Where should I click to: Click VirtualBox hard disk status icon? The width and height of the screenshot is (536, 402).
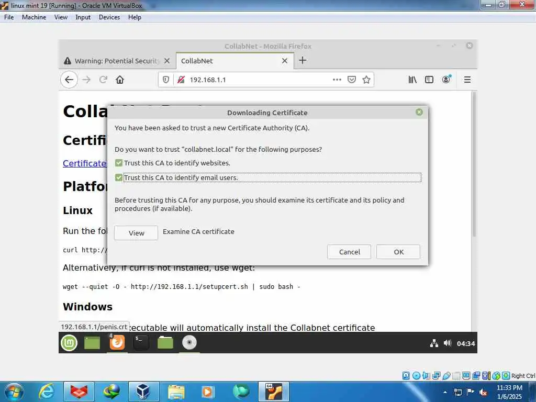[406, 376]
